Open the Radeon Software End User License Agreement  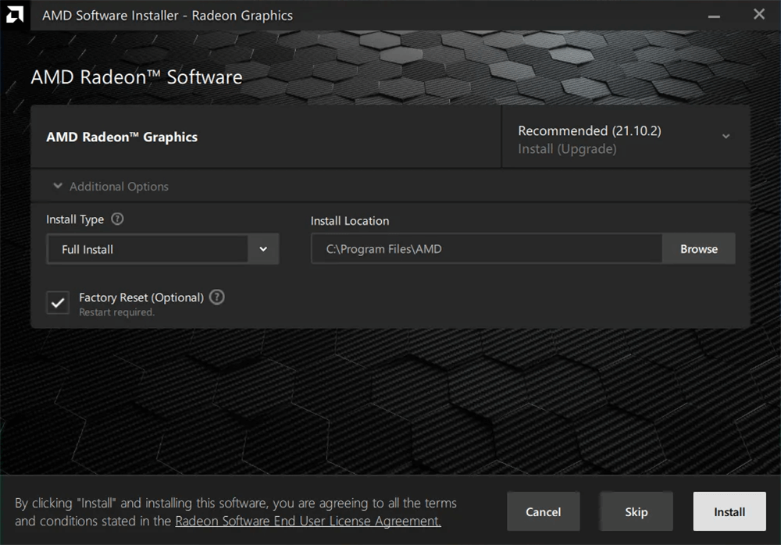[x=308, y=521]
